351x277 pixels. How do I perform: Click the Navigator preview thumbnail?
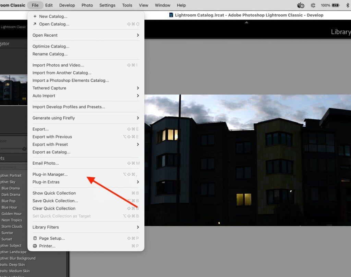click(x=13, y=90)
